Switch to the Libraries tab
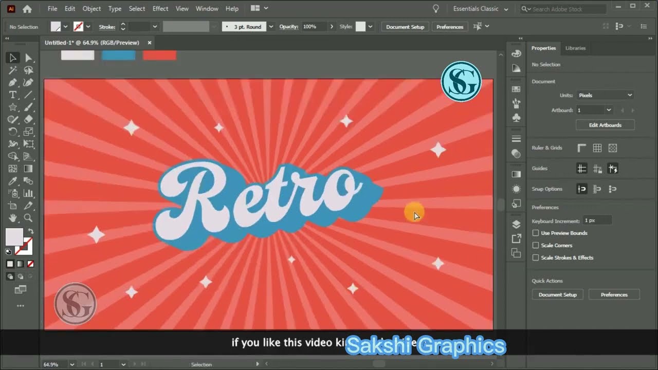This screenshot has height=370, width=658. click(x=575, y=48)
